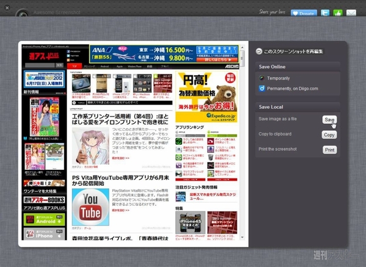Click the Twitter icon in site header

pos(68,56)
